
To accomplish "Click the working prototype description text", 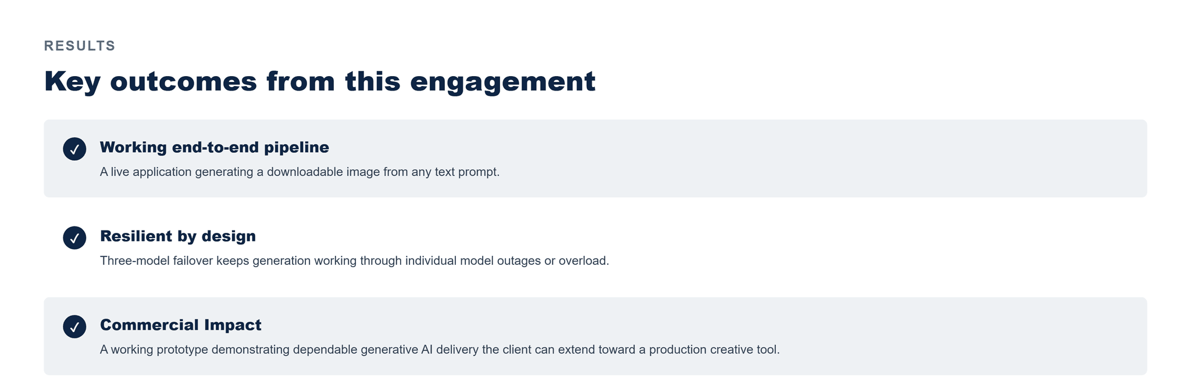I will point(440,350).
